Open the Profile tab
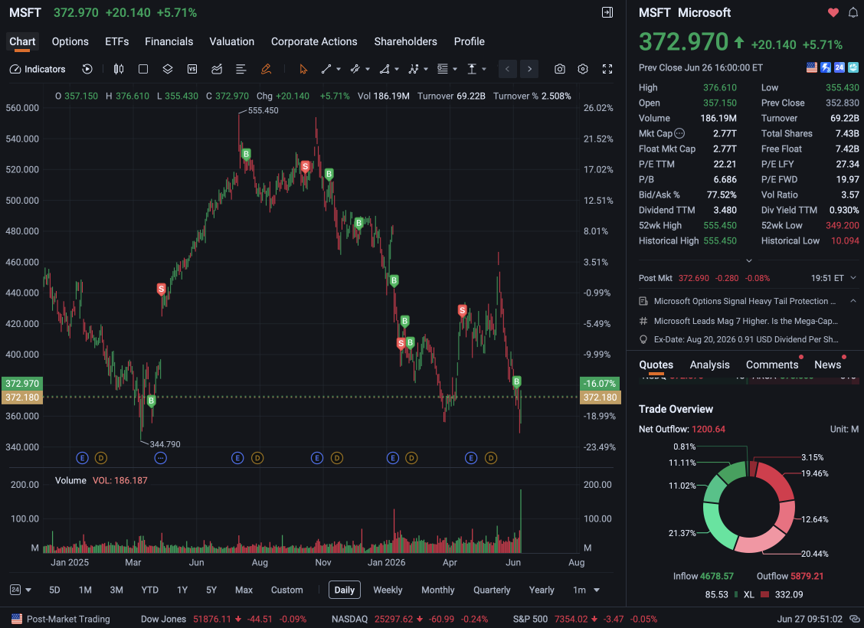This screenshot has height=628, width=864. 470,41
